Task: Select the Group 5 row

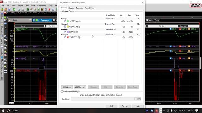Action: (x=101, y=29)
